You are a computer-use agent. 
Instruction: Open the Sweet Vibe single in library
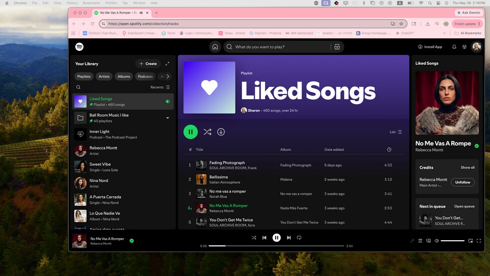click(123, 167)
